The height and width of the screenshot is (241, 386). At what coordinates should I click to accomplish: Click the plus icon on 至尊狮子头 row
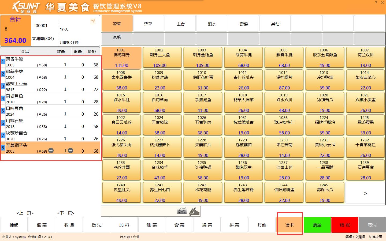coord(51,150)
